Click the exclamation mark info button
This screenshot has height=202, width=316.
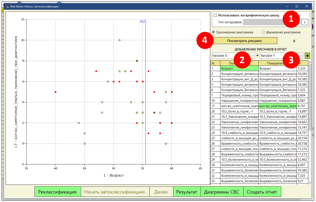coord(305,22)
